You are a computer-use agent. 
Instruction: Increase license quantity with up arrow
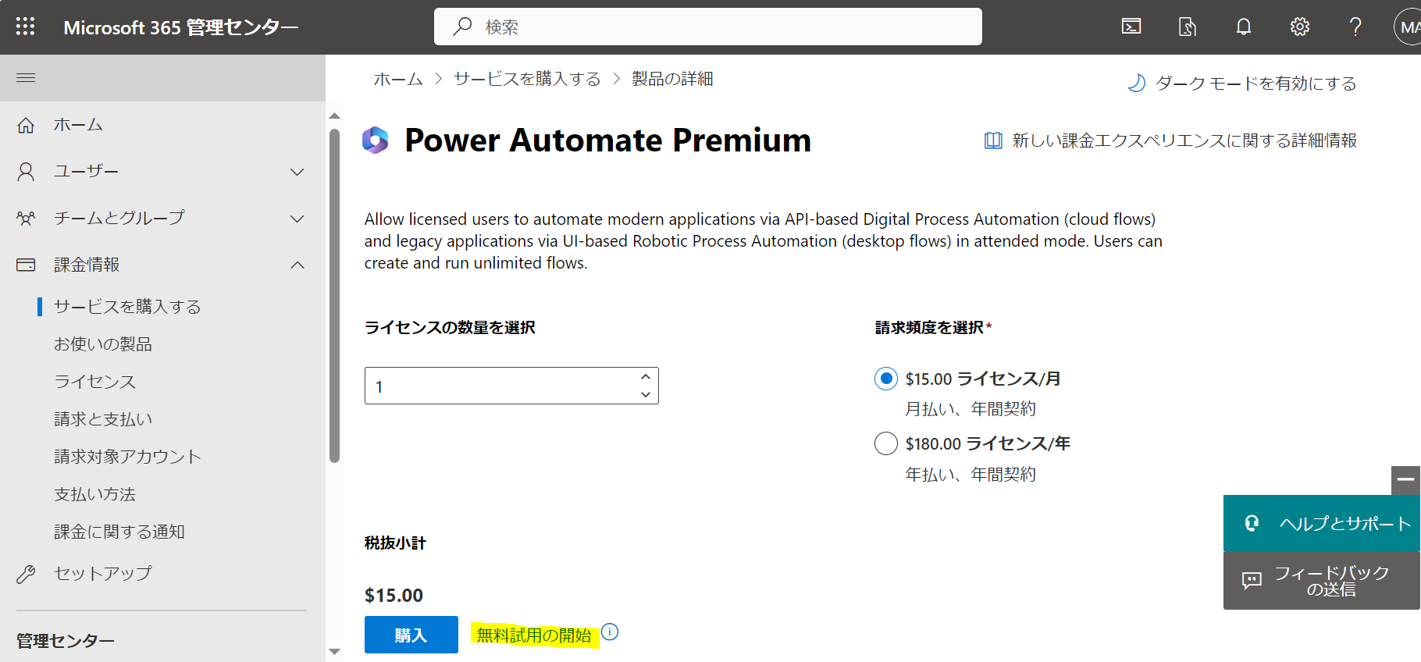click(x=646, y=376)
